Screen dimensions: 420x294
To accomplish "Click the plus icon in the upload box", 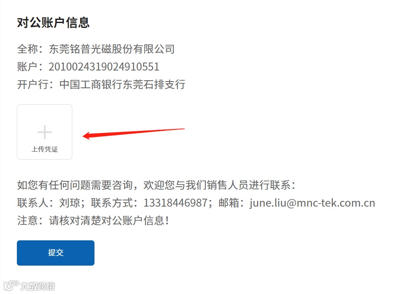I will pyautogui.click(x=44, y=132).
